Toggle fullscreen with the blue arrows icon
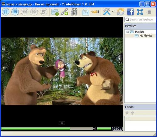Image resolution: width=157 pixels, height=137 pixels. click(140, 12)
